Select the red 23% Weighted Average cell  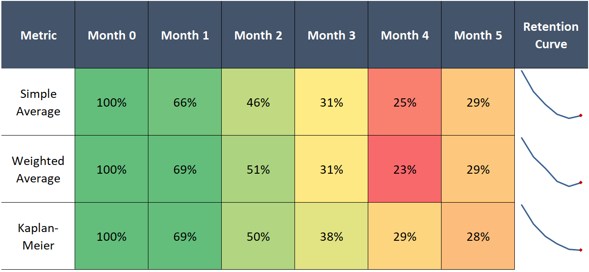[405, 170]
